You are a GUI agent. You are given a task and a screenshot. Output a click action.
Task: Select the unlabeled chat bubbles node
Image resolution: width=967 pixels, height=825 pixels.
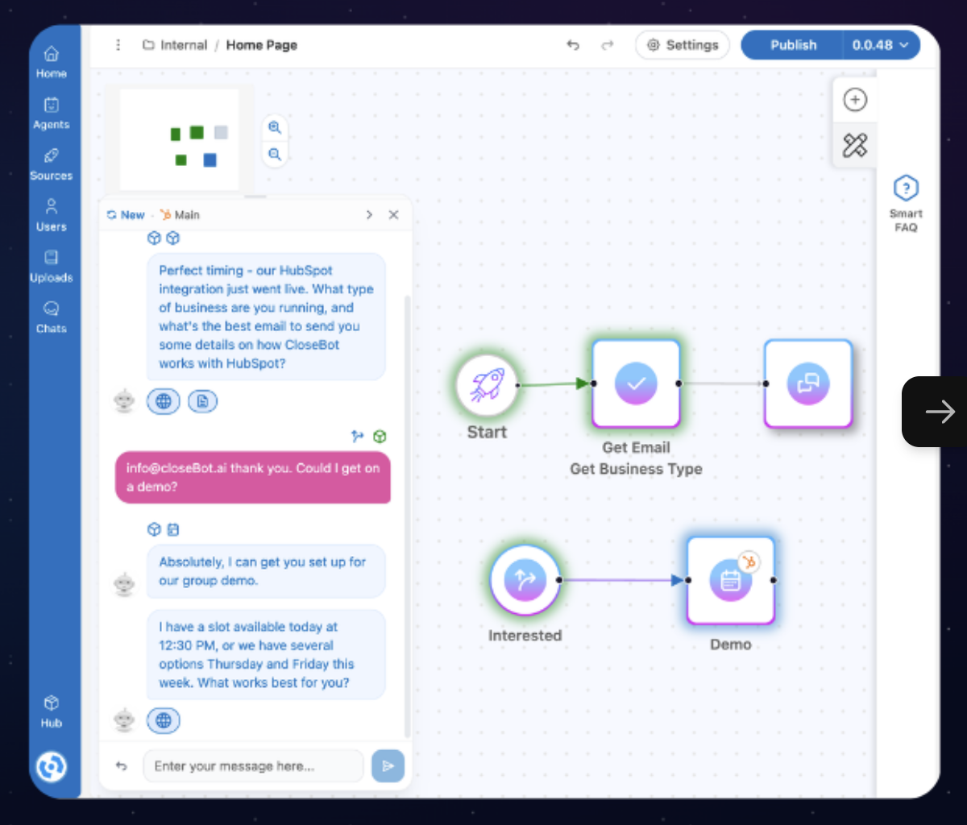pos(808,383)
